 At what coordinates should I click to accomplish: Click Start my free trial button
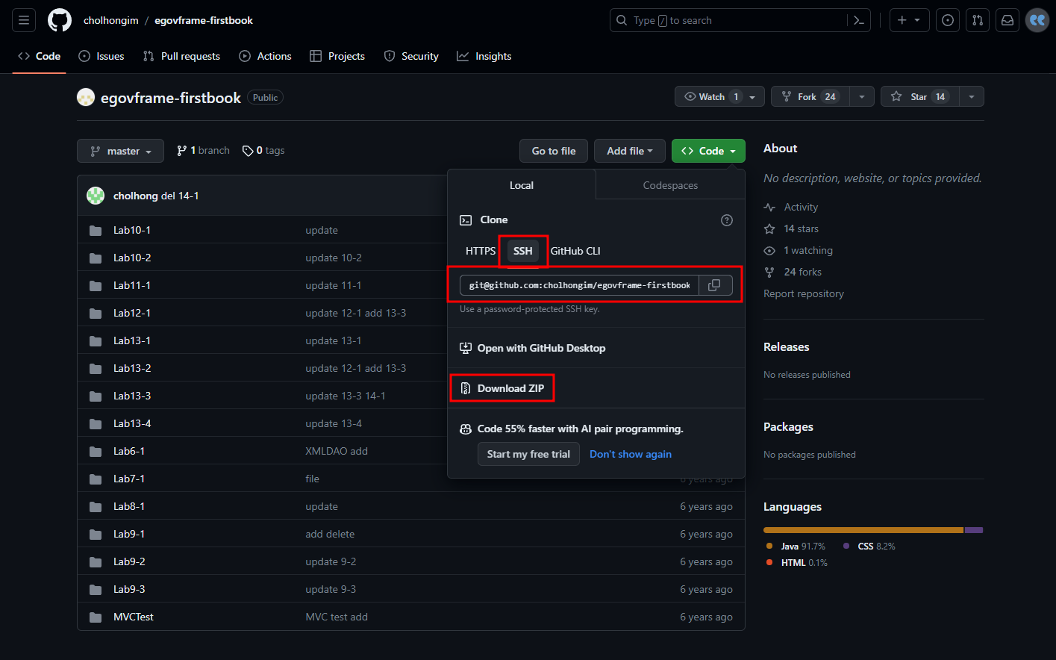pyautogui.click(x=528, y=454)
